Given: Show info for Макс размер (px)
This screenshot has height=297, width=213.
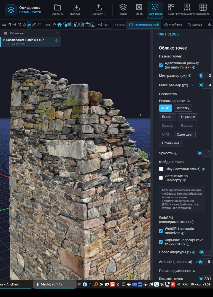Looking at the screenshot, I should pos(191,85).
